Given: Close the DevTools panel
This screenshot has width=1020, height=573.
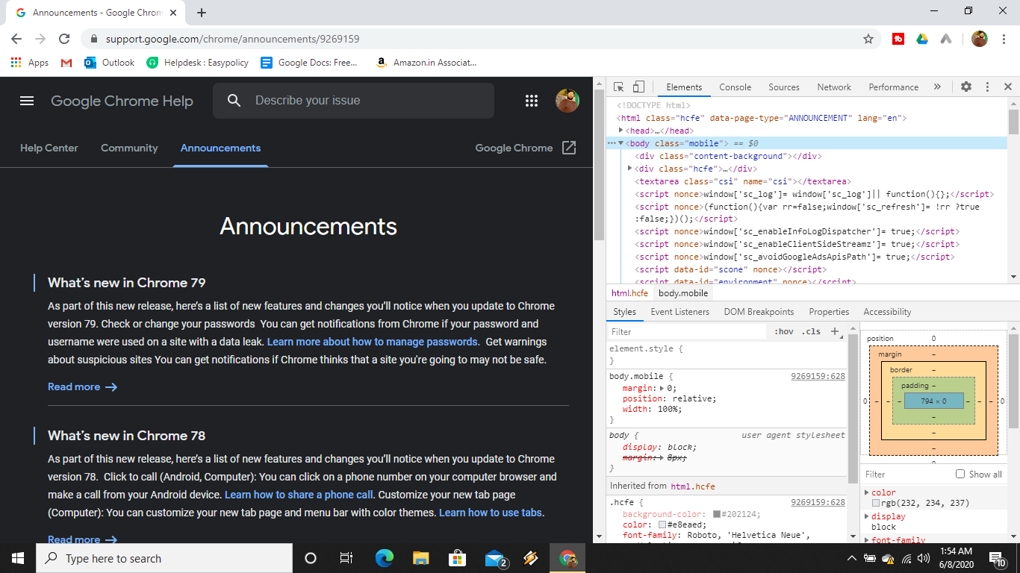Looking at the screenshot, I should 1007,87.
